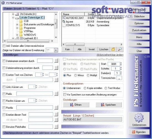Viewport: 152px width, 139px height.
Task: Click placeholder button beside mit diesem Text field
Action: point(56,120)
